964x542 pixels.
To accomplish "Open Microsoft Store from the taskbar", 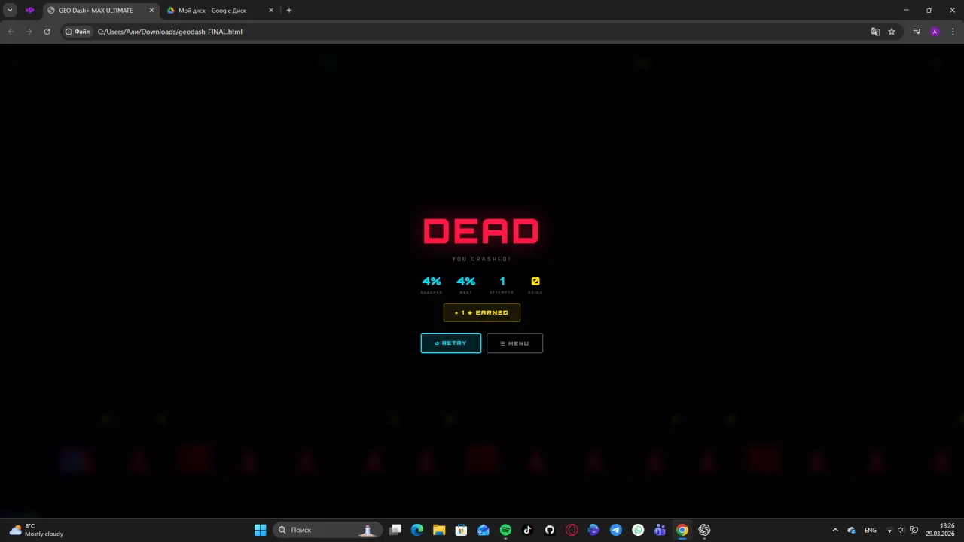I will coord(461,530).
